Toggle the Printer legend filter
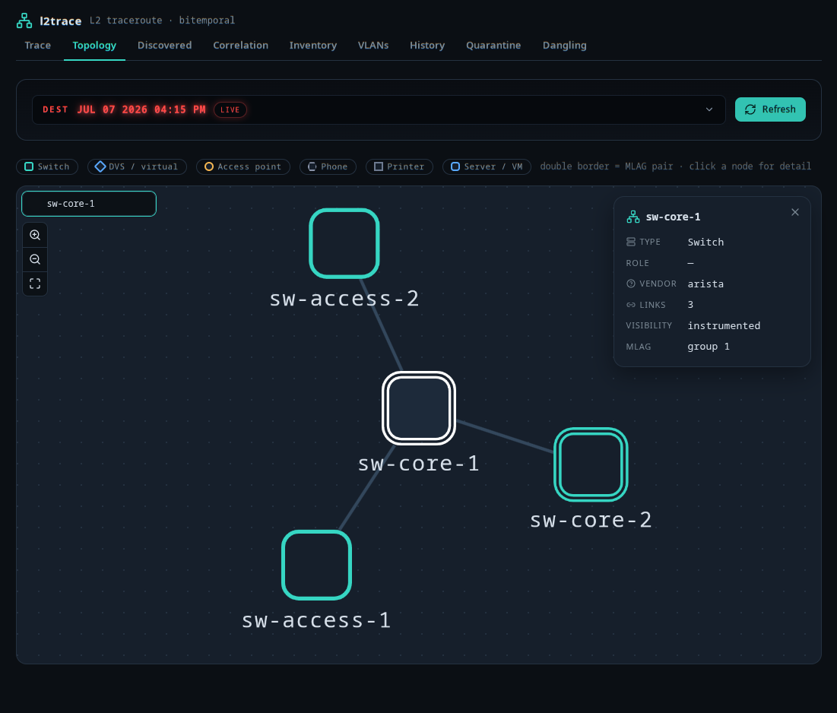The width and height of the screenshot is (837, 713). [x=399, y=166]
